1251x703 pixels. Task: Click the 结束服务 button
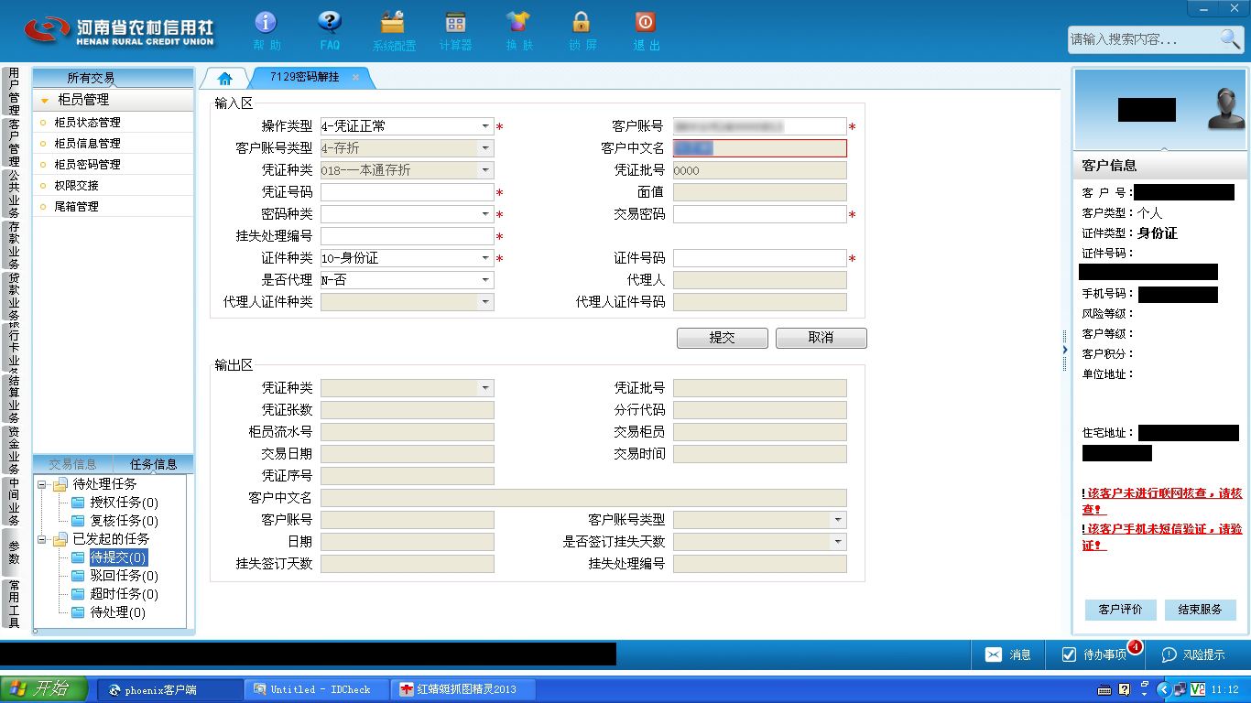click(x=1201, y=610)
